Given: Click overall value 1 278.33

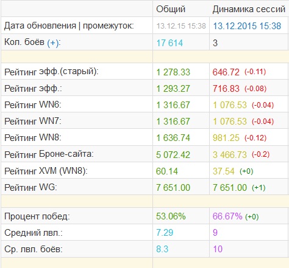Looking at the screenshot, I should point(173,72).
